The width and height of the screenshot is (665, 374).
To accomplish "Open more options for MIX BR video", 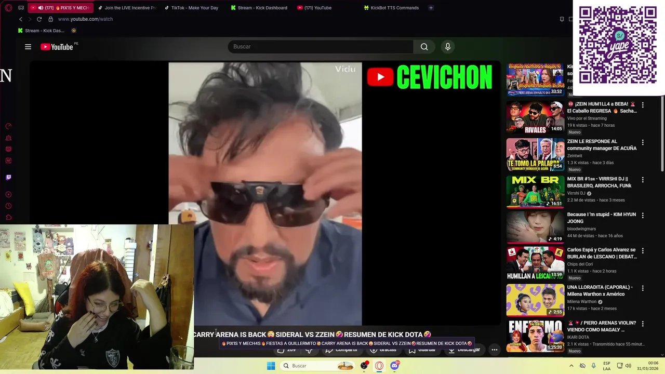I will (643, 180).
